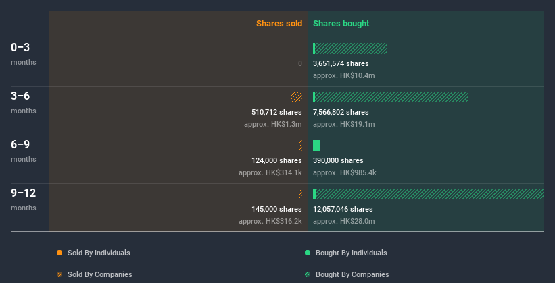Click the approx. HK$314.1k value
The height and width of the screenshot is (283, 555).
click(x=270, y=172)
